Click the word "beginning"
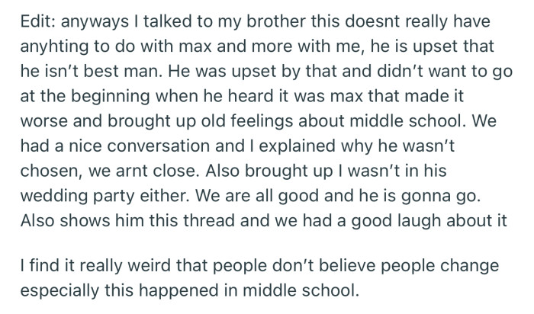The image size is (534, 314). (x=111, y=96)
